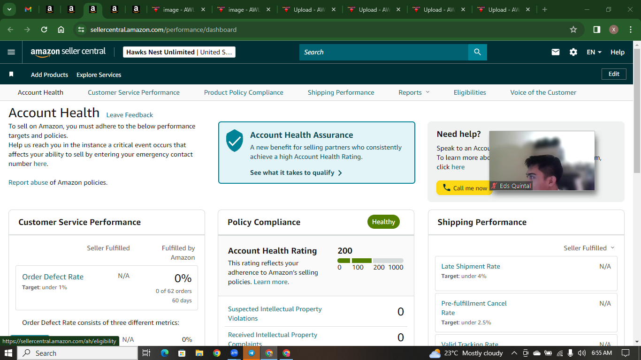
Task: Switch to the Customer Service Performance tab
Action: [x=134, y=92]
